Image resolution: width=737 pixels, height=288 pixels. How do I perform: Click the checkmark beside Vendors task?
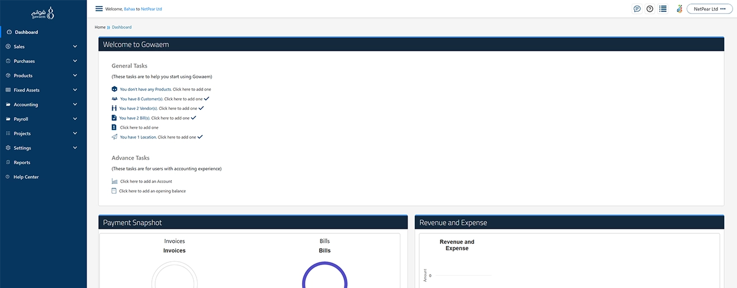201,108
